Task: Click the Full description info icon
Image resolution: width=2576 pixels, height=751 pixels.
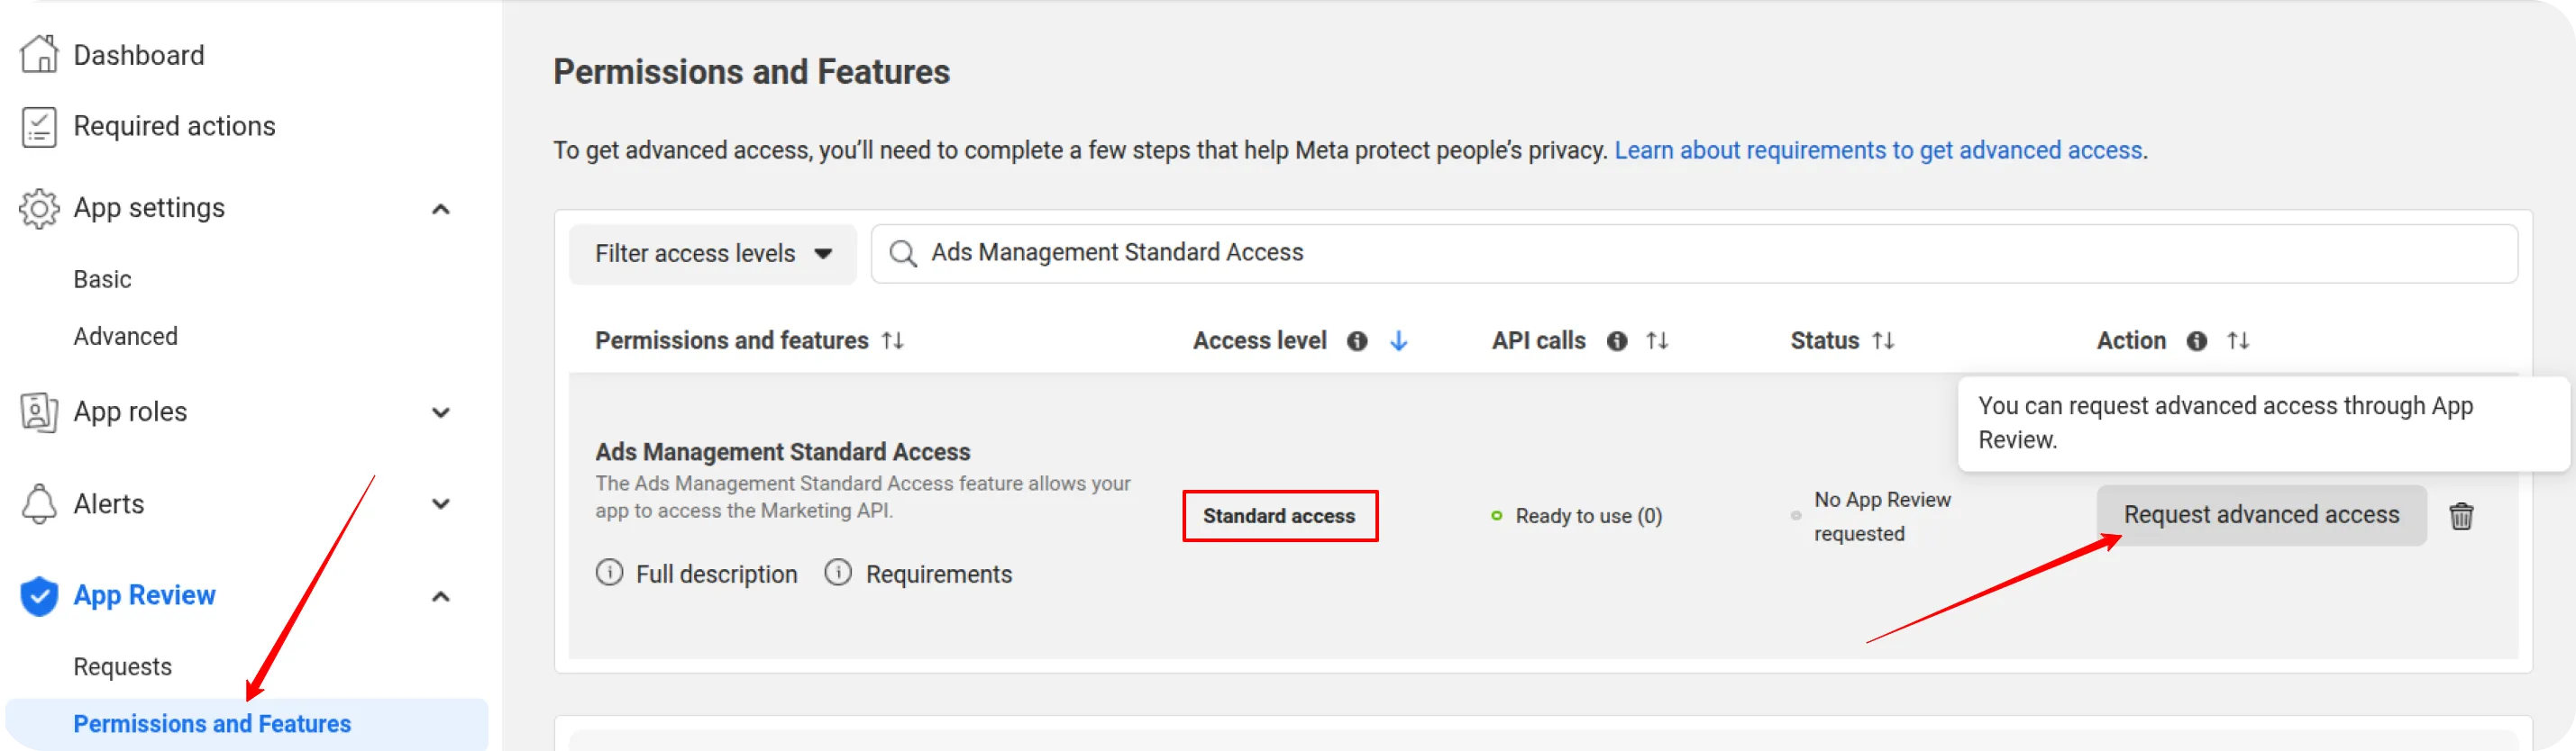Action: tap(609, 572)
